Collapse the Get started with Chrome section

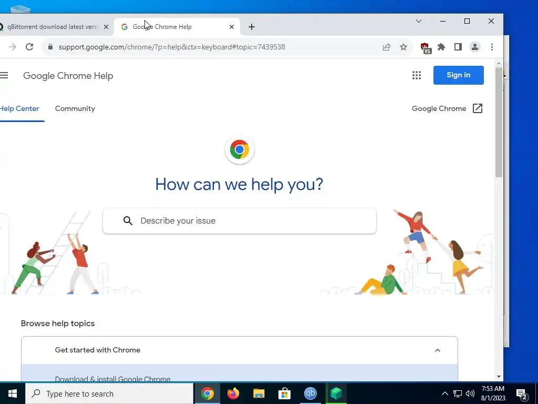(x=438, y=350)
